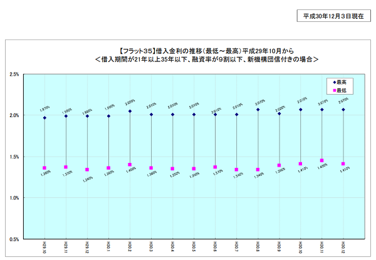Screen dimensions: 376x260
Task: Select the pink square marker for H30.3
Action: click(151, 168)
